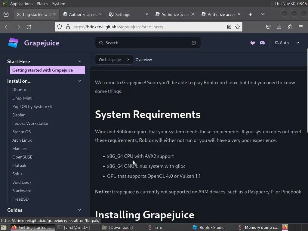Open the Ubuntu install guide
Viewport: 308px width, 231px height.
[19, 90]
